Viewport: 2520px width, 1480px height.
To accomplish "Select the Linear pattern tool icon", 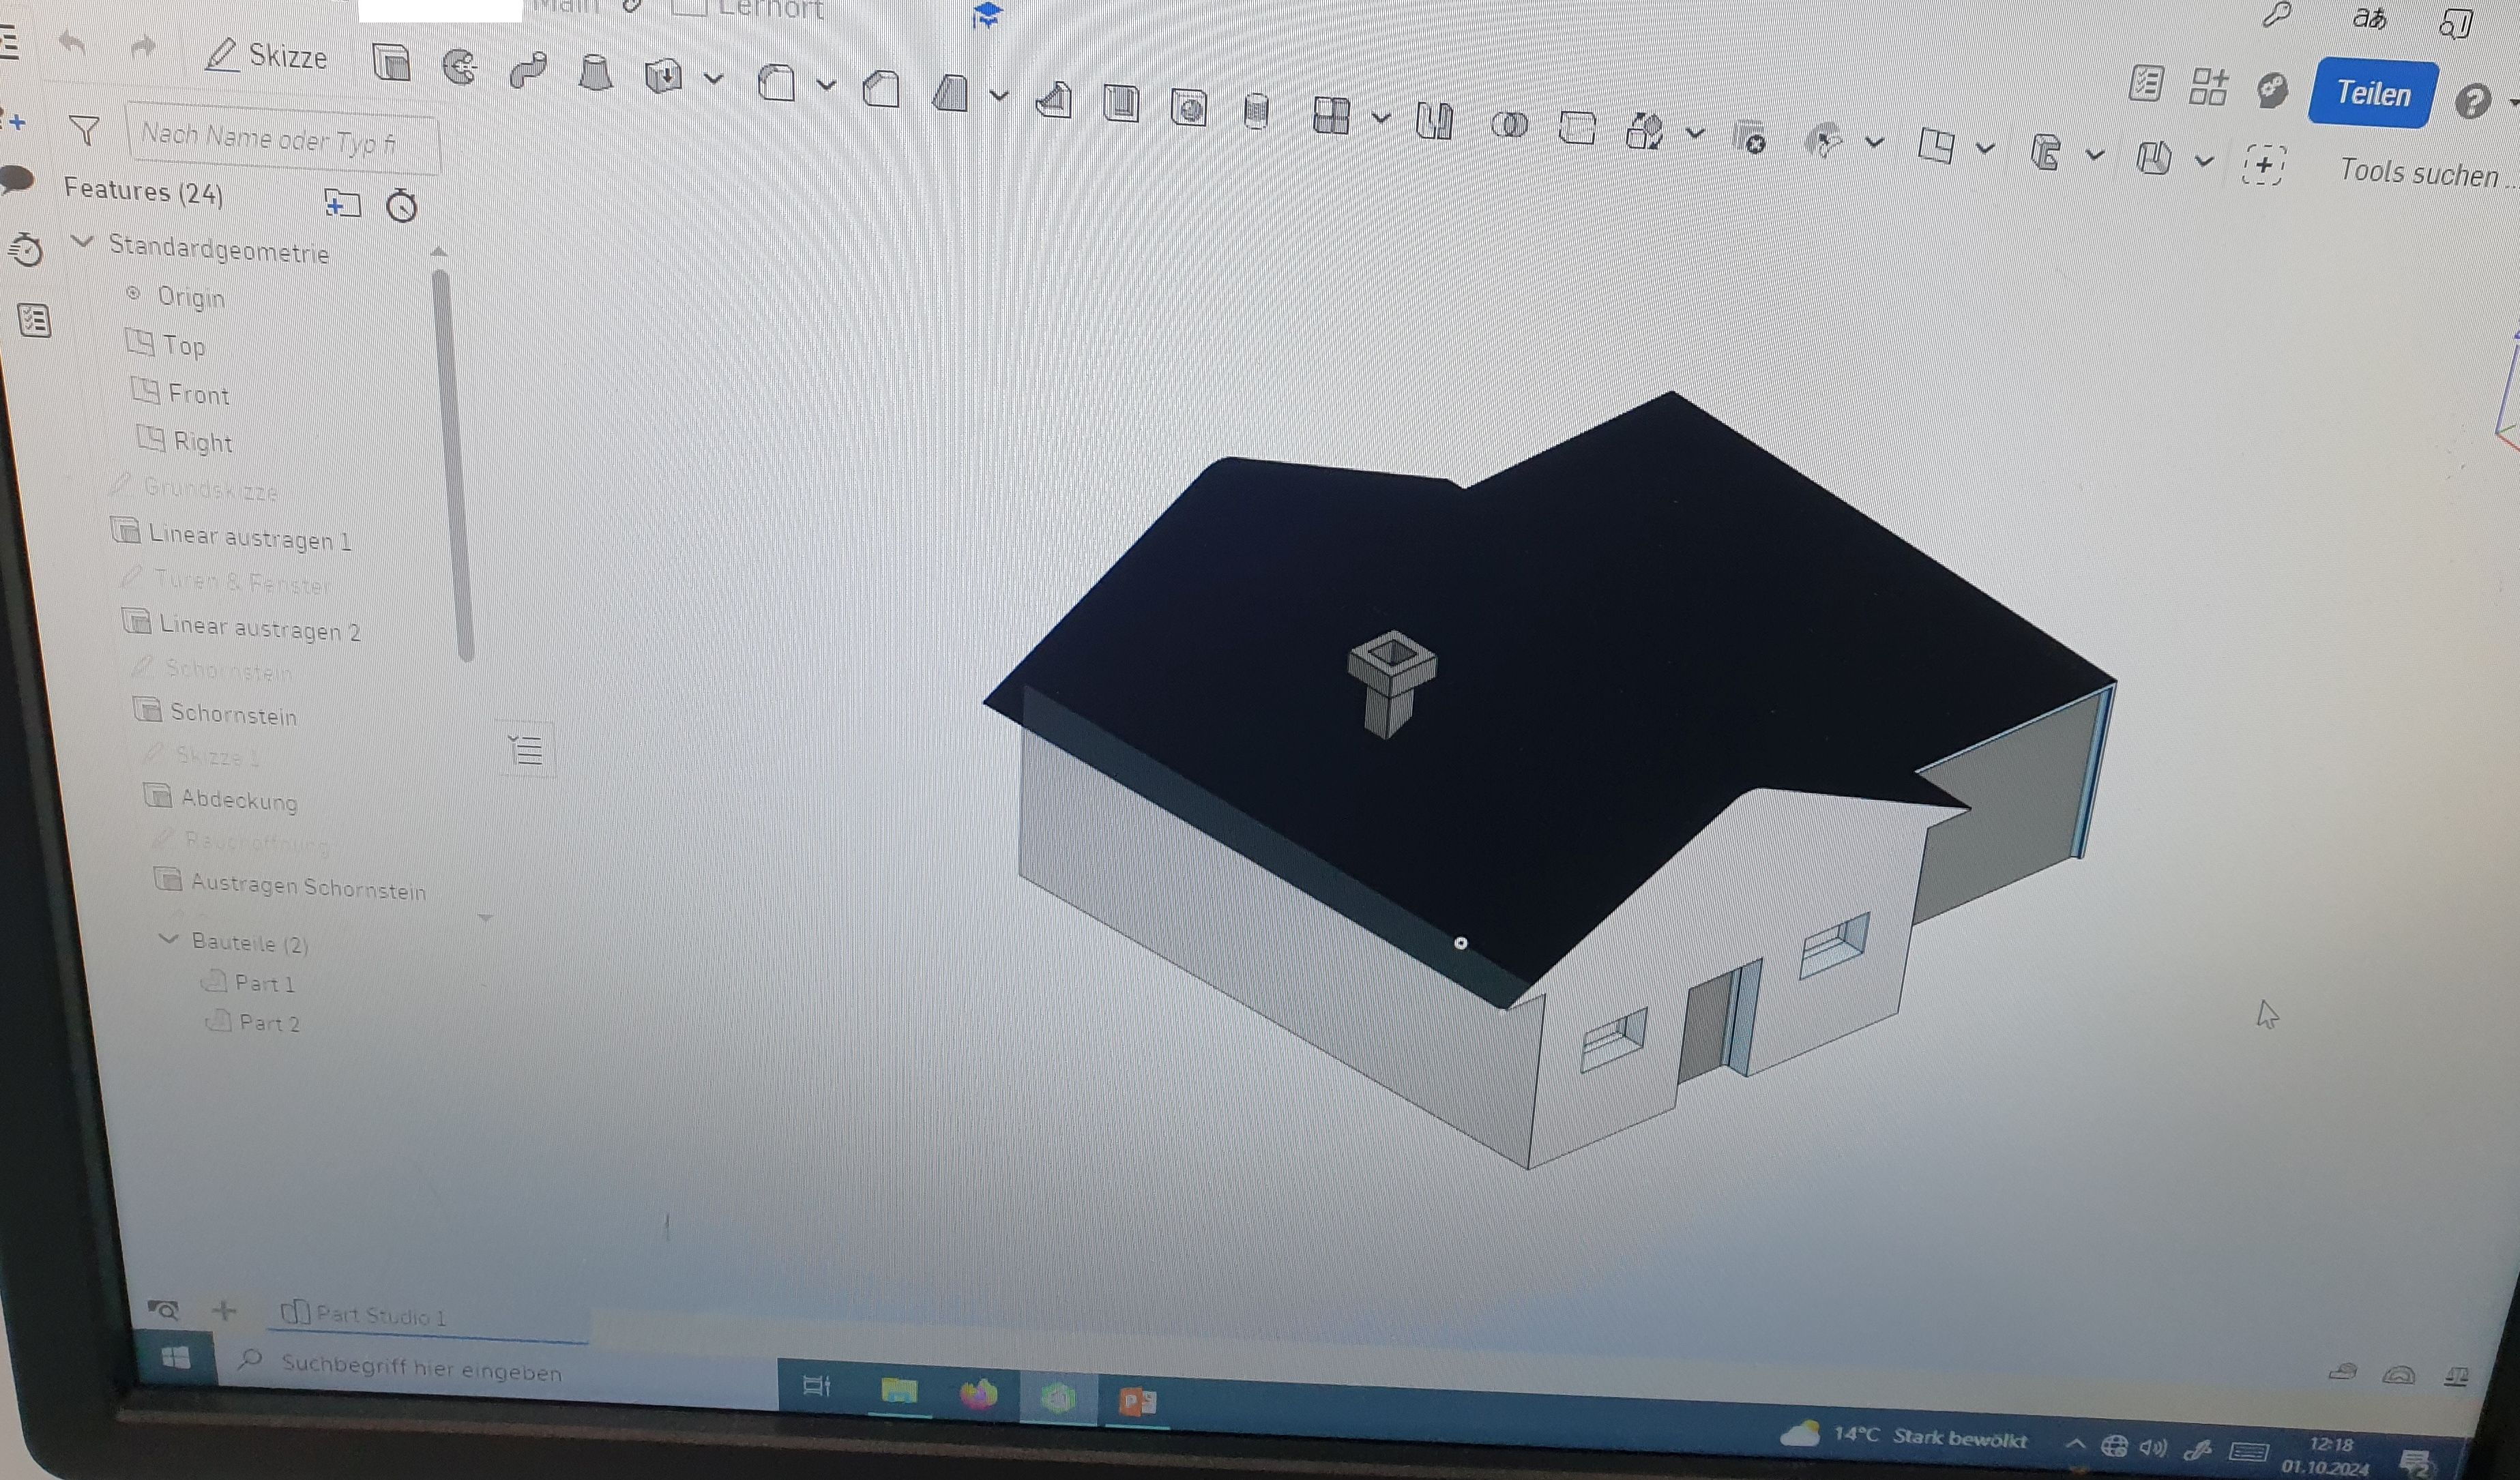I will click(1331, 115).
